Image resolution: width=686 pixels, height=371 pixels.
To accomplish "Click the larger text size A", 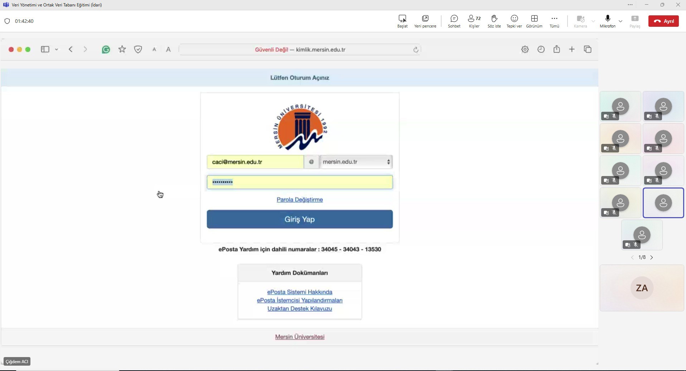I will (169, 50).
